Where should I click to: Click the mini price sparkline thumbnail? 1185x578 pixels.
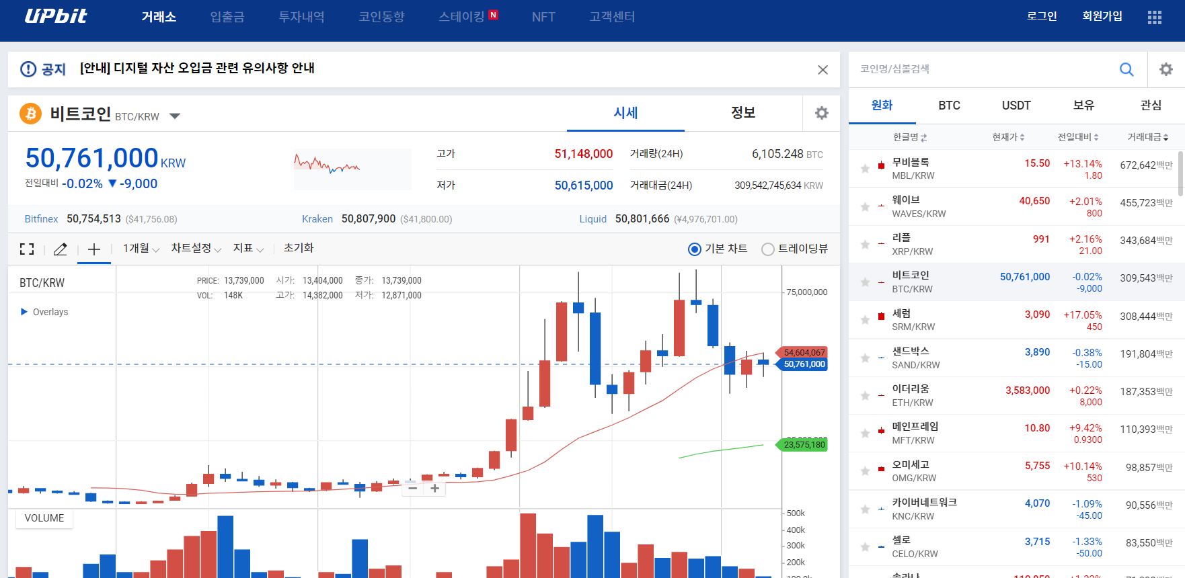(x=352, y=169)
